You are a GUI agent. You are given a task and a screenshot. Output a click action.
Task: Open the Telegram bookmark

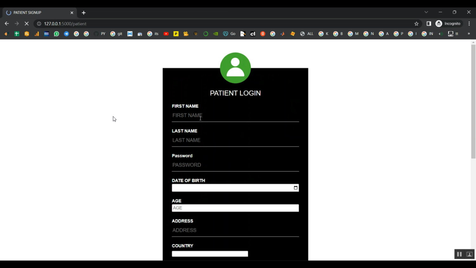click(x=66, y=34)
